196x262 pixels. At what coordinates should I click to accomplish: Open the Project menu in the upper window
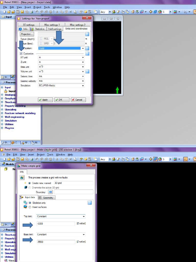point(37,7)
